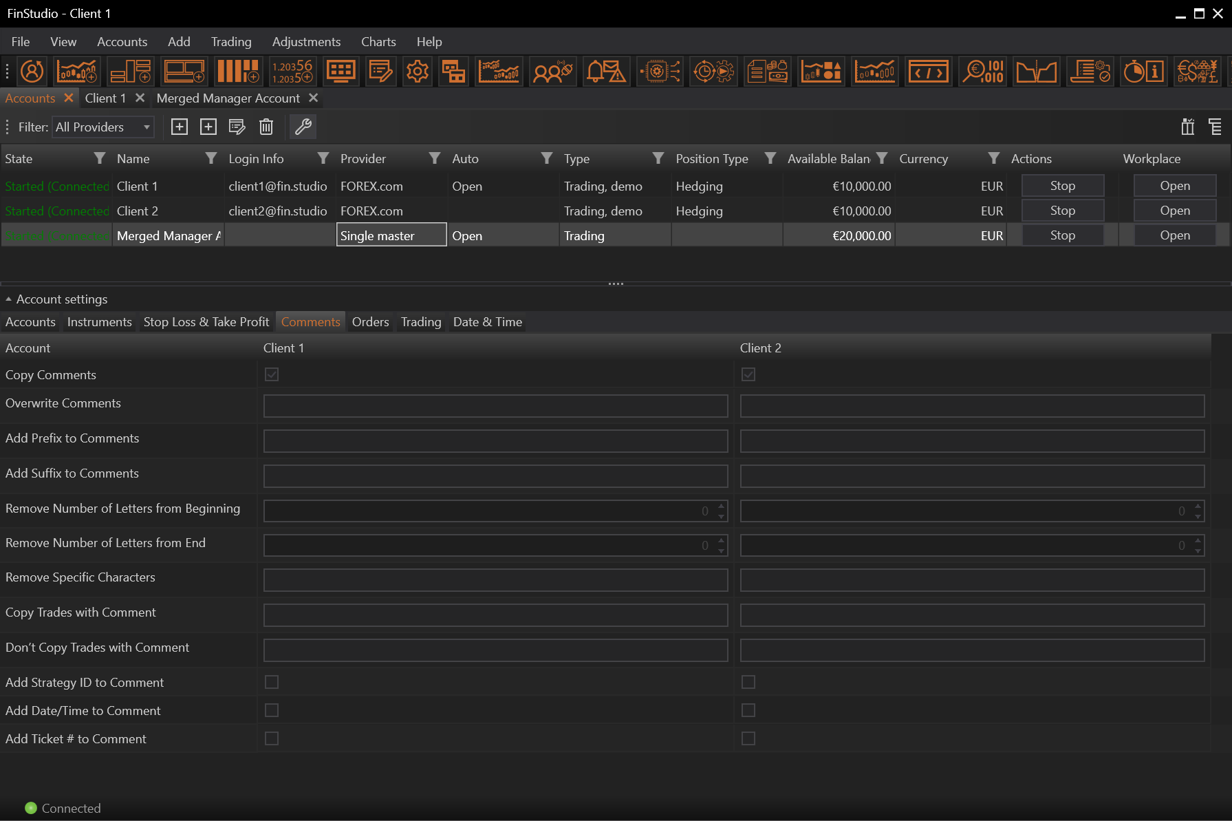
Task: Check Add Ticket # to Comment for Client 1
Action: (272, 738)
